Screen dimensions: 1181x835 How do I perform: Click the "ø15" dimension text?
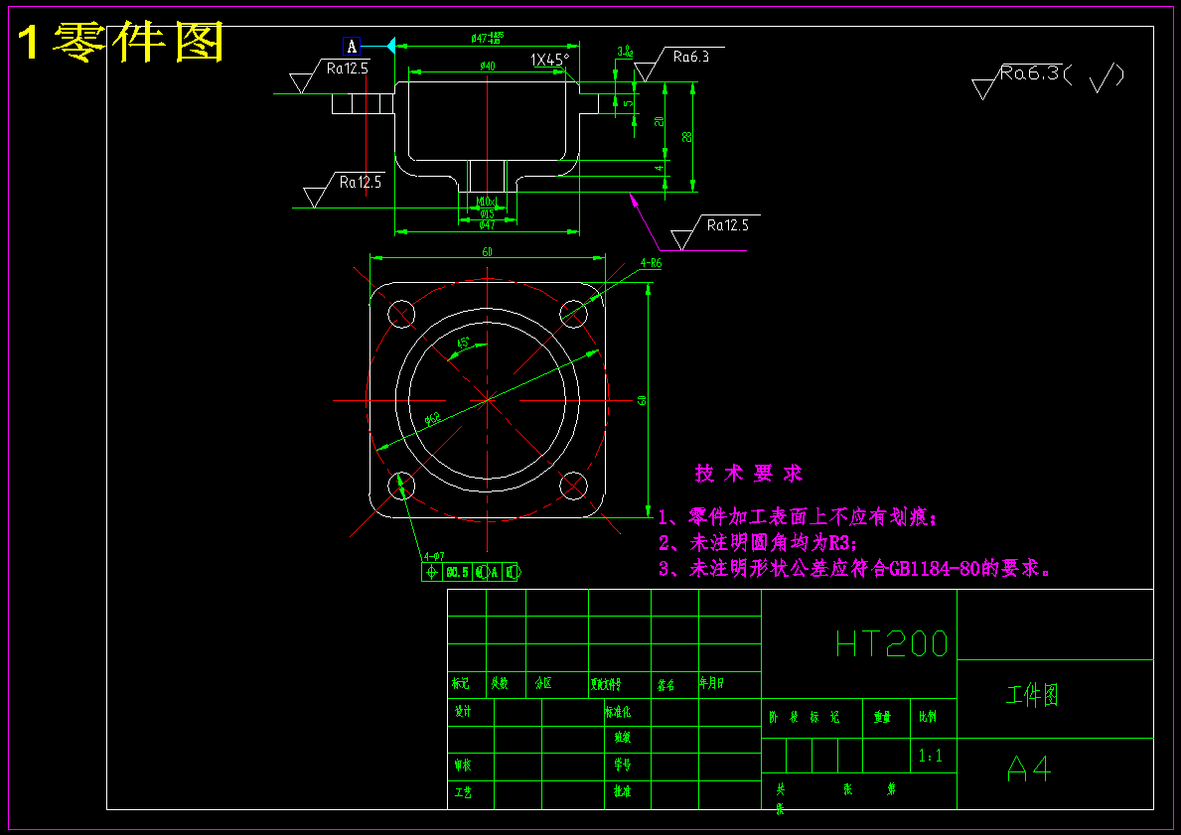488,213
